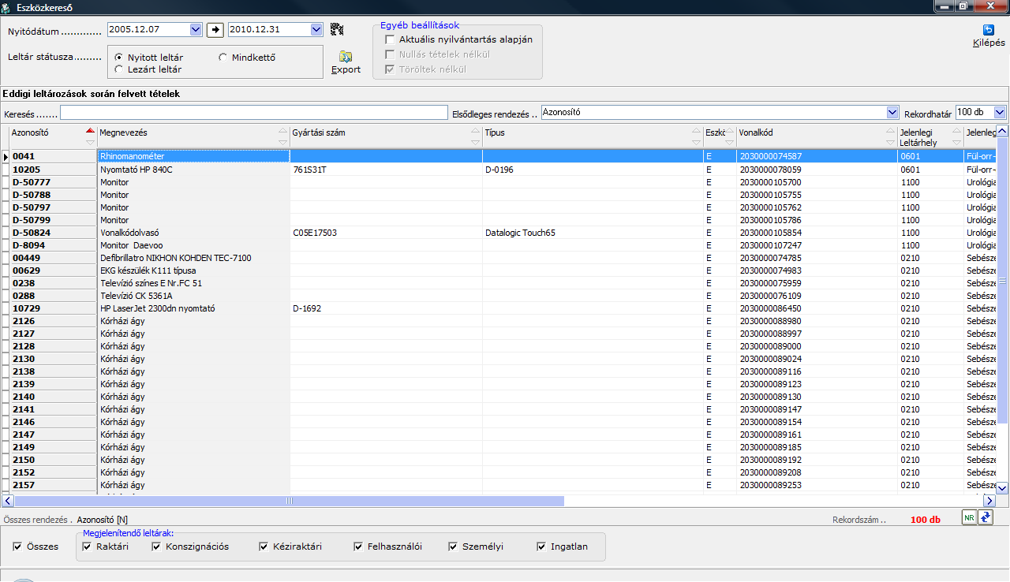Select the Mindkettő radio option
1010x582 pixels.
coord(223,58)
